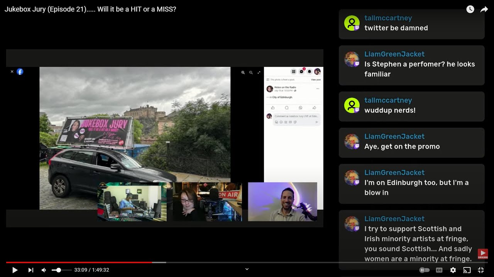The image size is (494, 277).
Task: Skip to the next video
Action: 31,270
